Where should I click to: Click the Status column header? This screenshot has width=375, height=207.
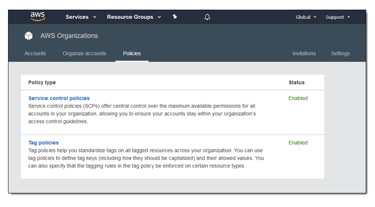click(x=297, y=83)
